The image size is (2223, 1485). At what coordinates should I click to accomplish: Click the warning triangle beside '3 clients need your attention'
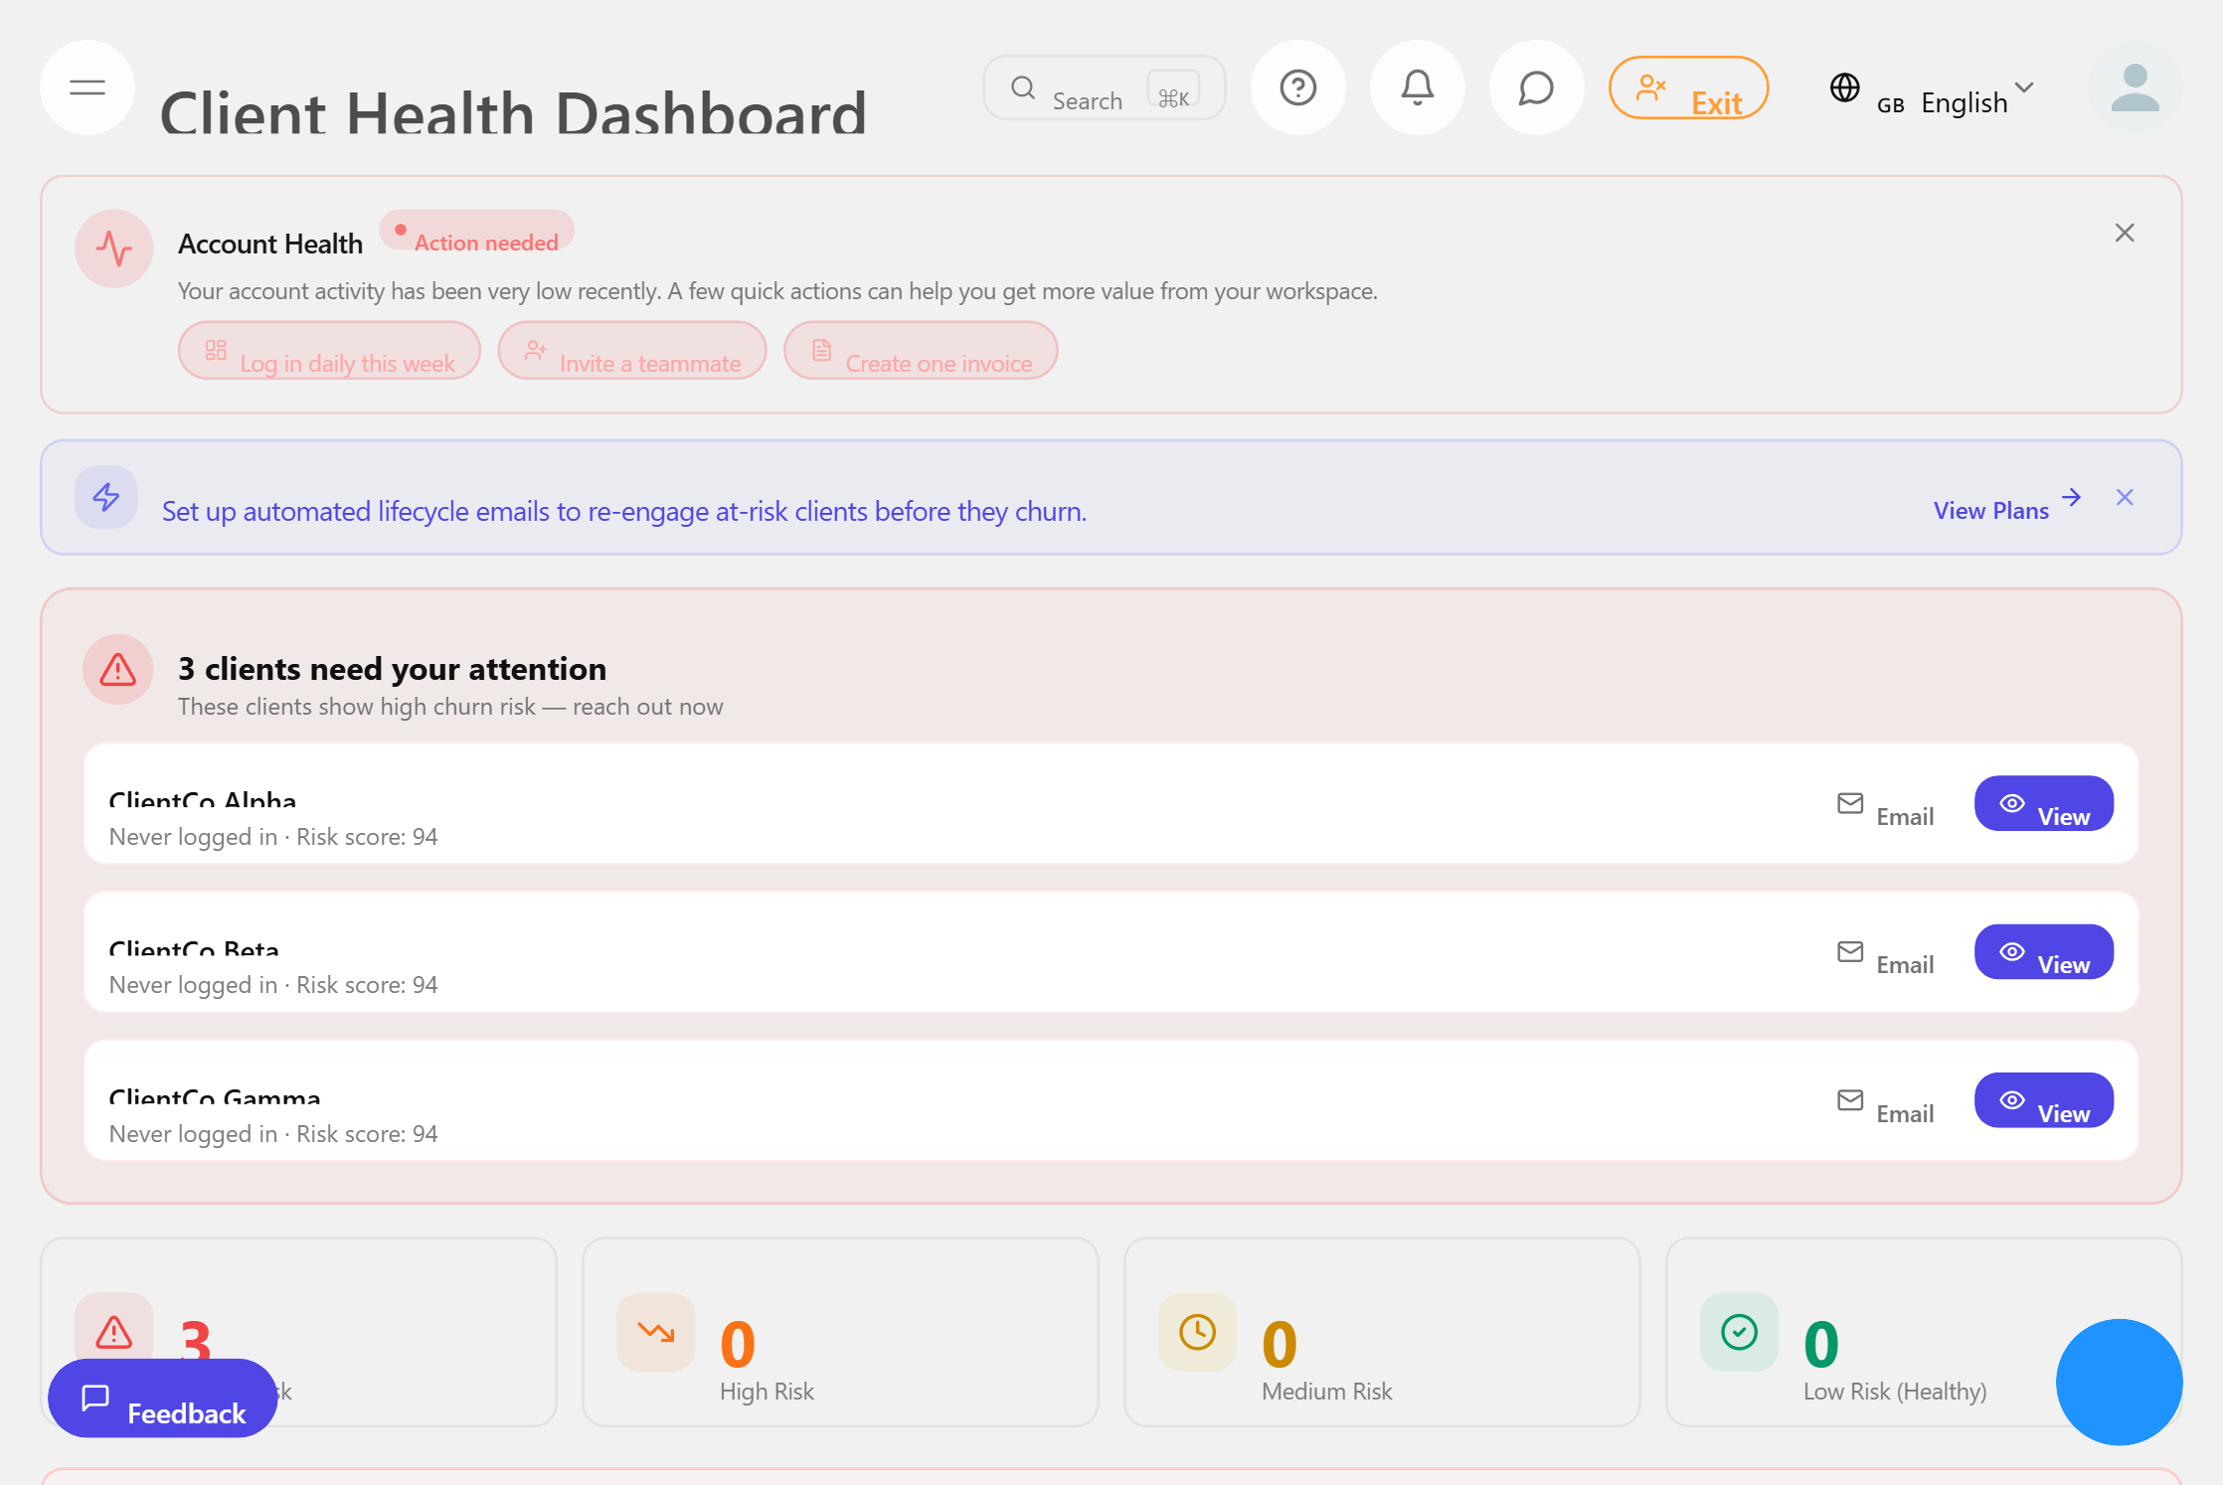pos(117,669)
